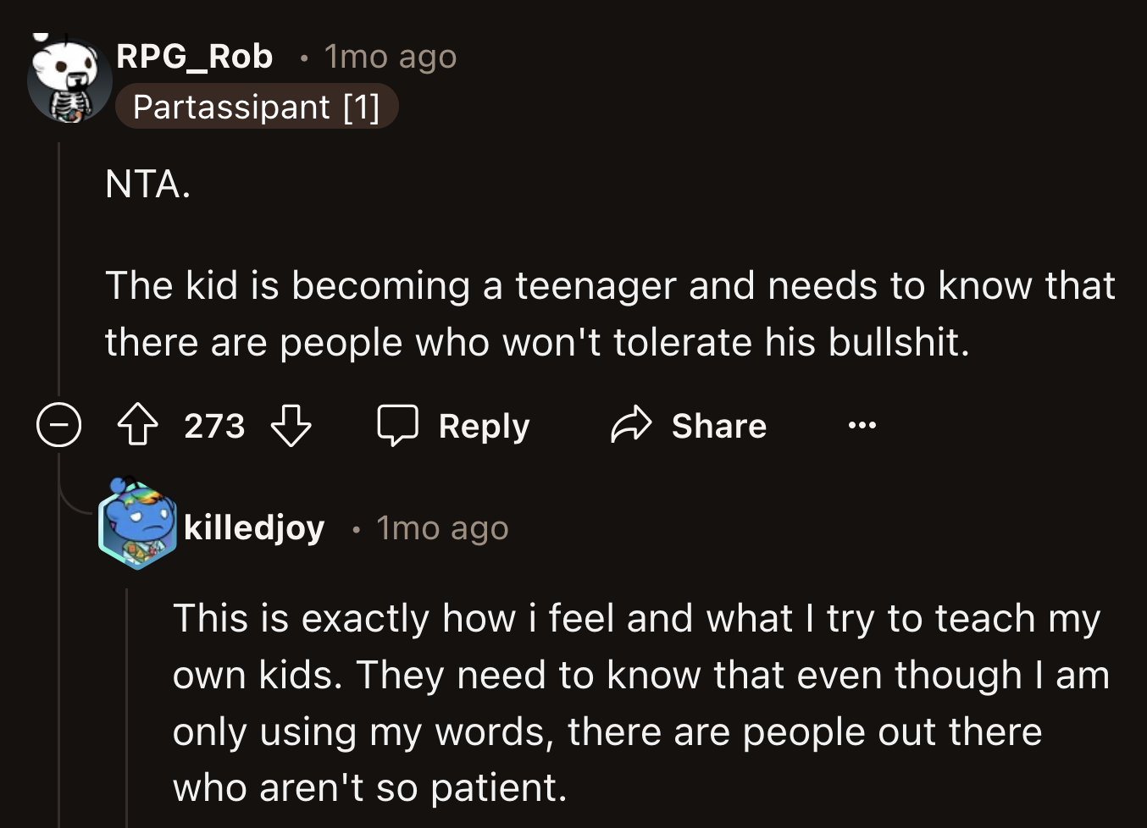Click the 1mo ago timestamp on killedjoy's reply

(441, 527)
